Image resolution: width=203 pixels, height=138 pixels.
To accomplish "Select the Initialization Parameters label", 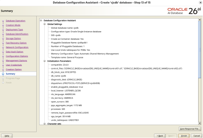I will 59,61.
